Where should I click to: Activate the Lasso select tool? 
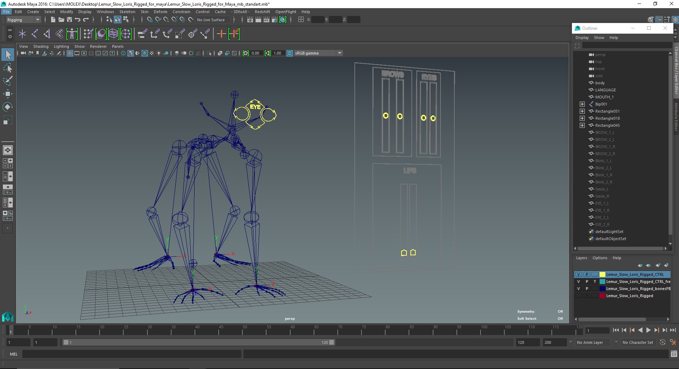[8, 68]
